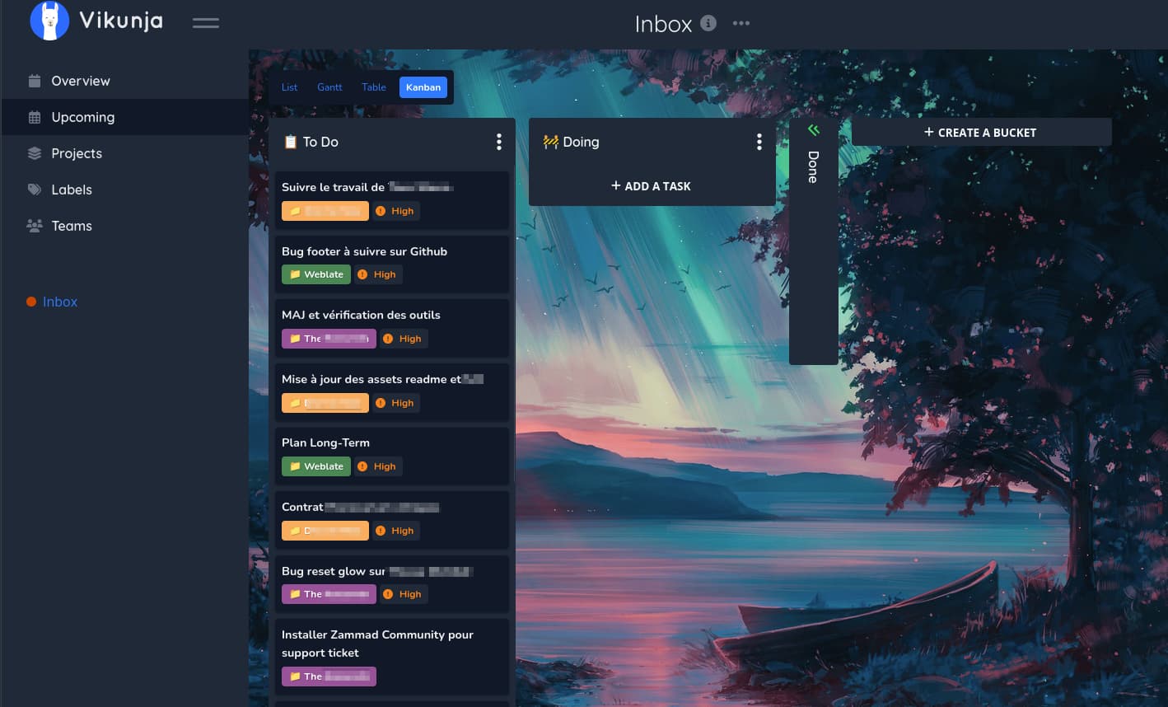The image size is (1168, 707).
Task: Open the Inbox project in sidebar
Action: point(60,302)
